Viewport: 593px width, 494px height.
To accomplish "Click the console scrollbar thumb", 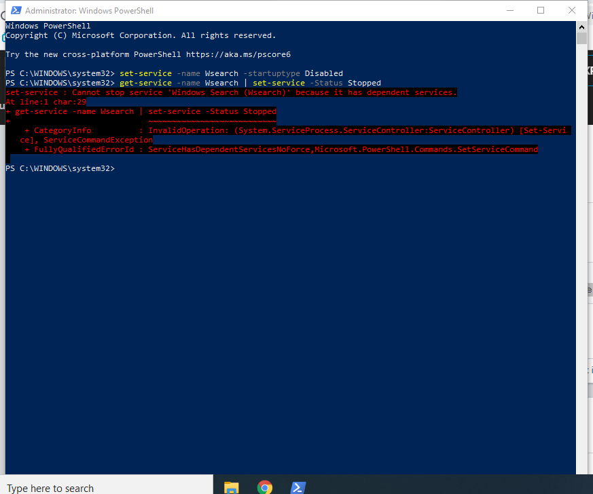I will tap(581, 37).
